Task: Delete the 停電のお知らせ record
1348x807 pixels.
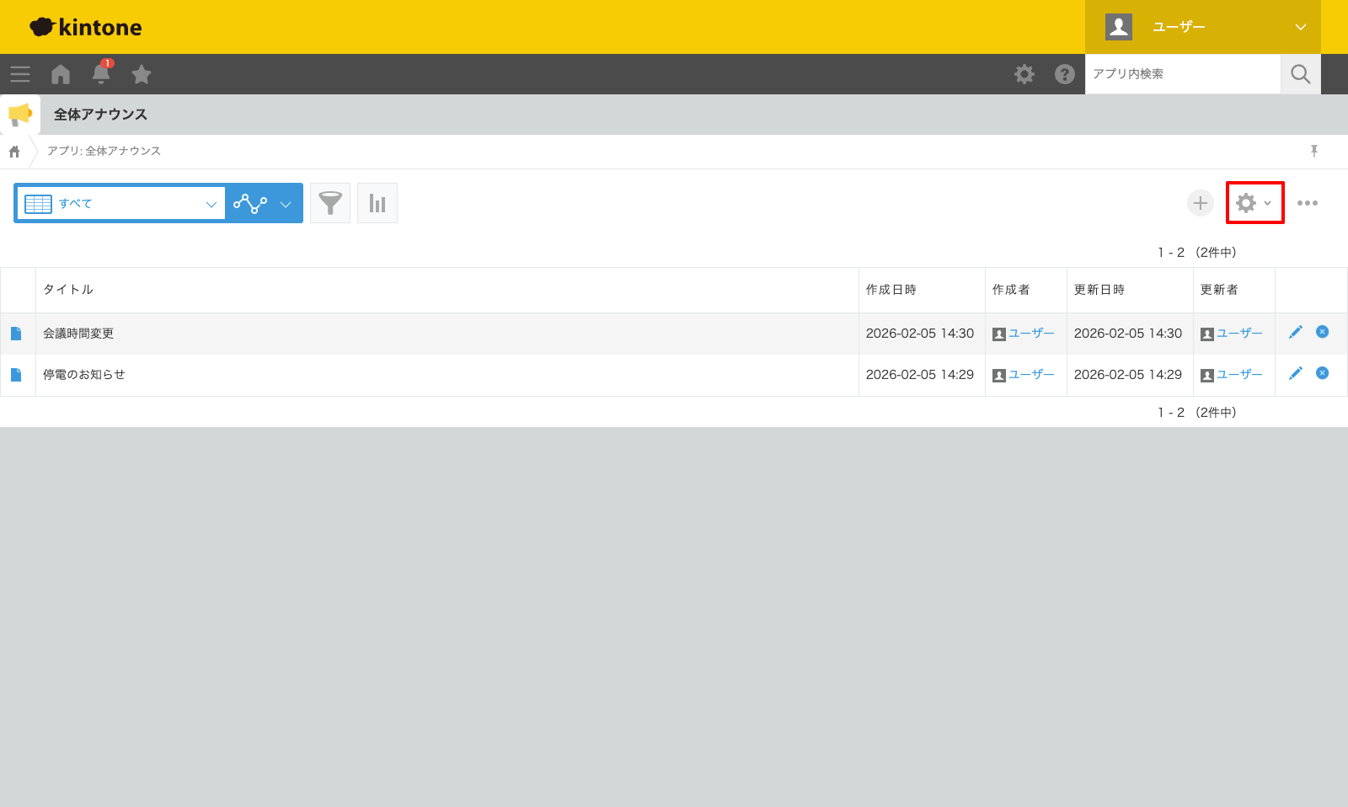Action: tap(1323, 373)
